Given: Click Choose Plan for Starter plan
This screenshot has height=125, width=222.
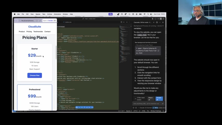Looking at the screenshot, I should (35, 75).
